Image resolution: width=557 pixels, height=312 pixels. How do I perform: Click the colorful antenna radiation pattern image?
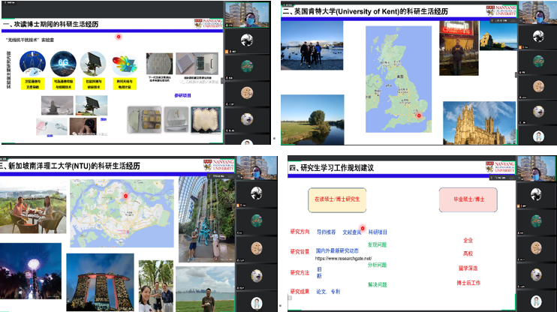[x=123, y=64]
